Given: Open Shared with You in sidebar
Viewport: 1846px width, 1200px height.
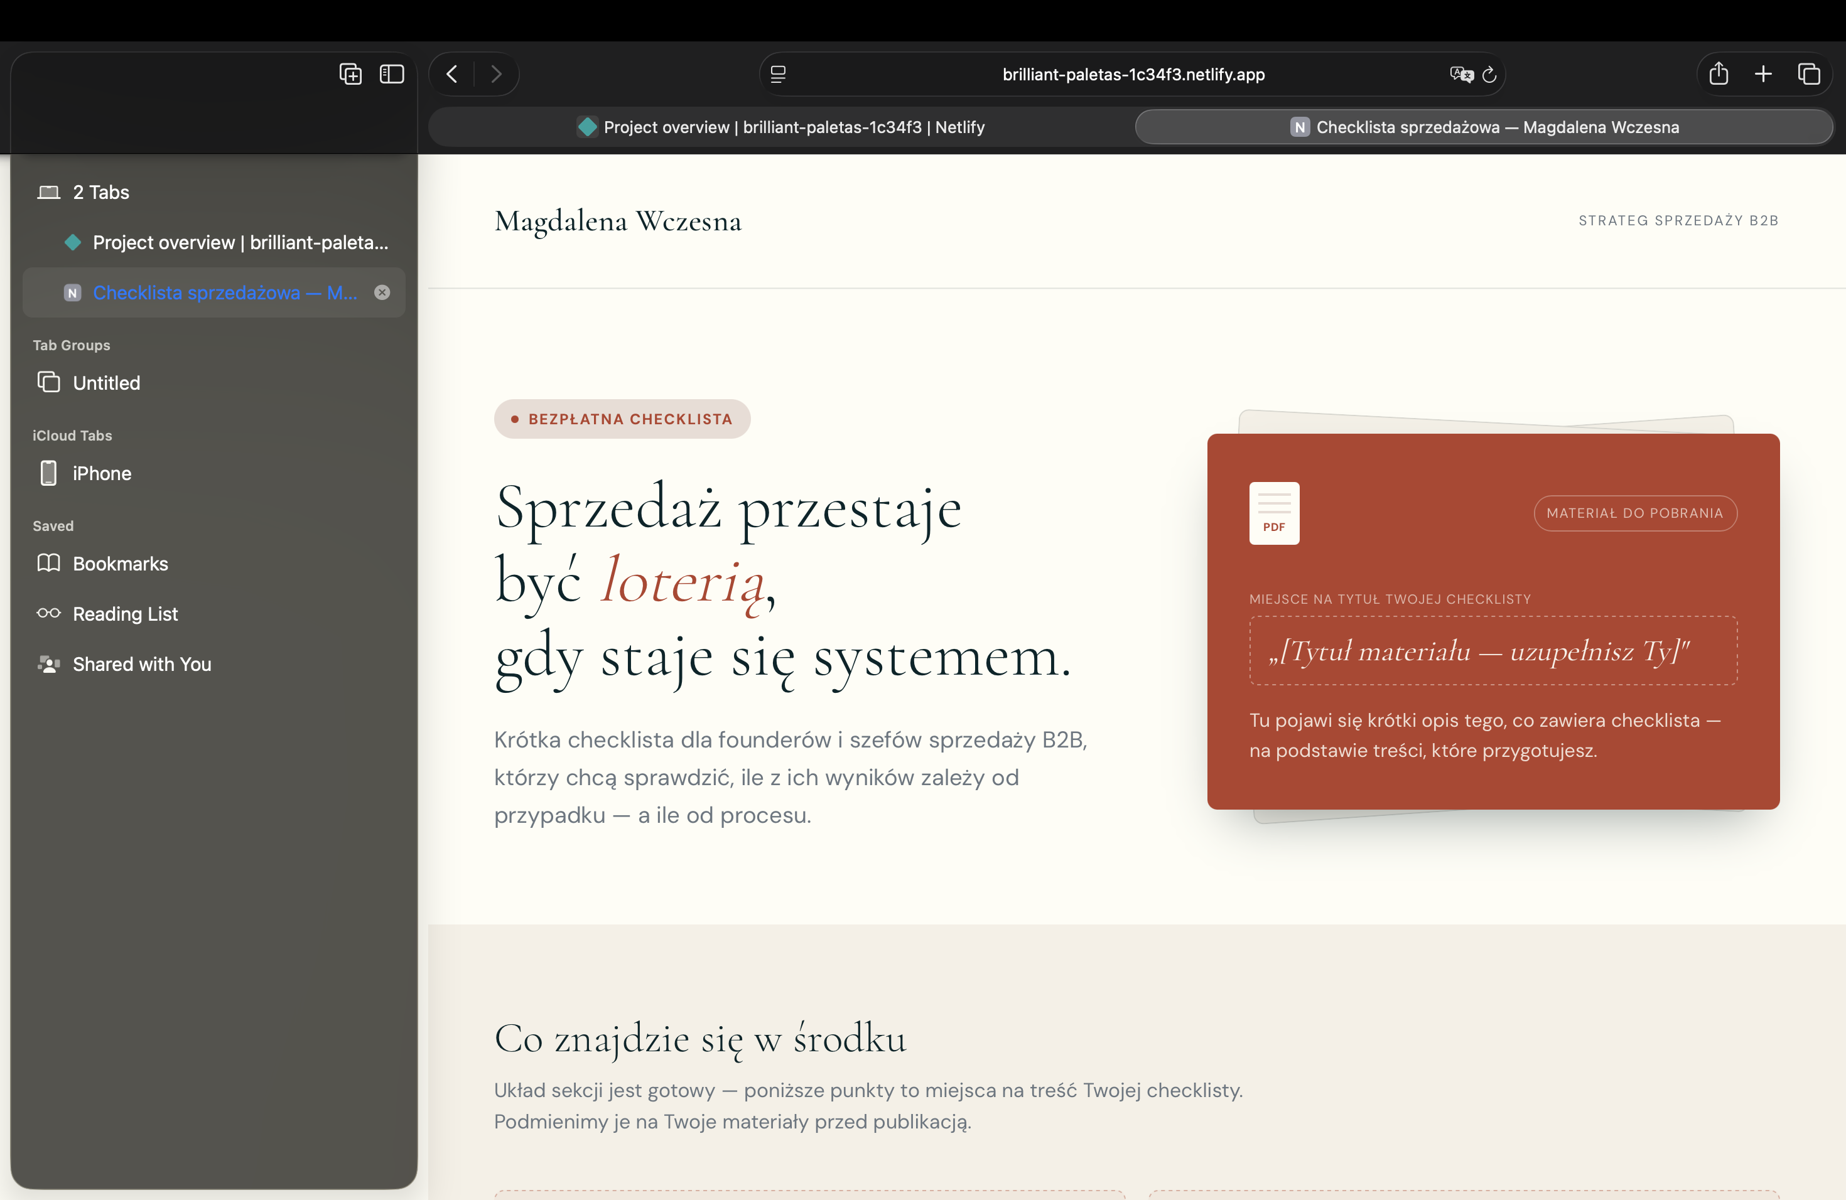Looking at the screenshot, I should [214, 665].
